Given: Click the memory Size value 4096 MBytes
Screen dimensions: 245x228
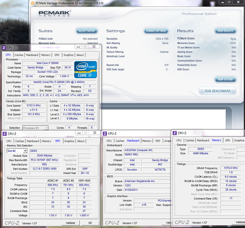Looking at the screenshot, I should point(200,153).
